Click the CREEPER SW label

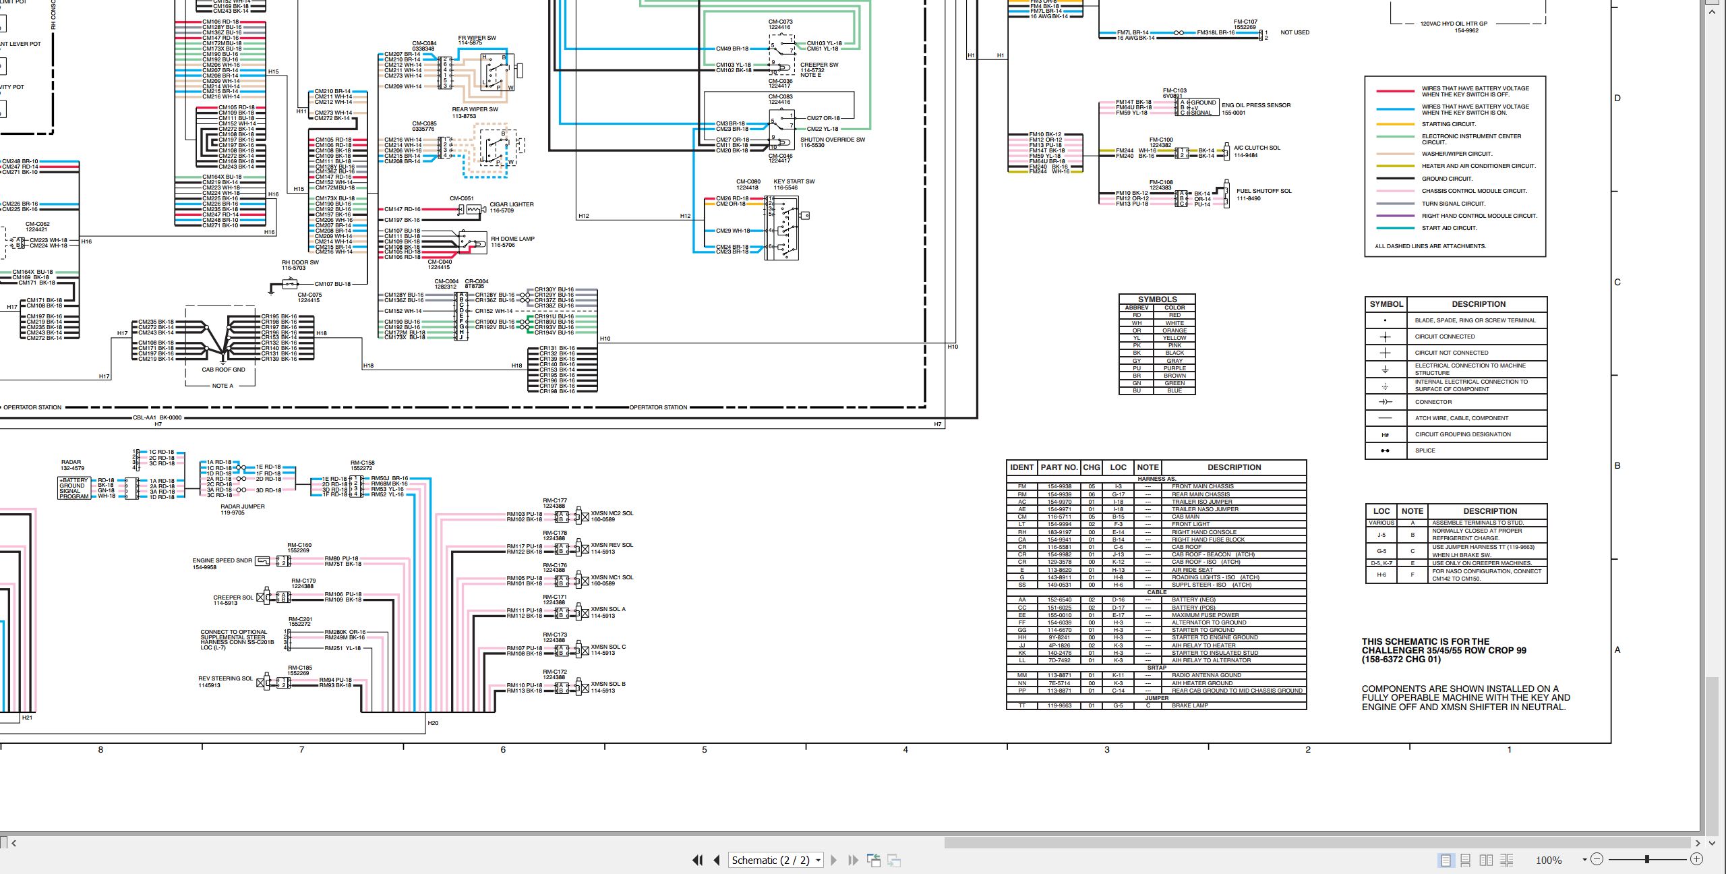pos(819,65)
